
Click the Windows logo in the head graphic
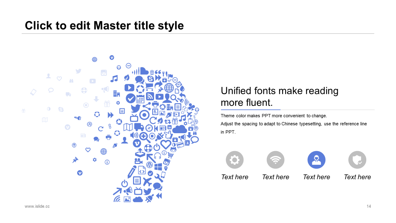158,167
